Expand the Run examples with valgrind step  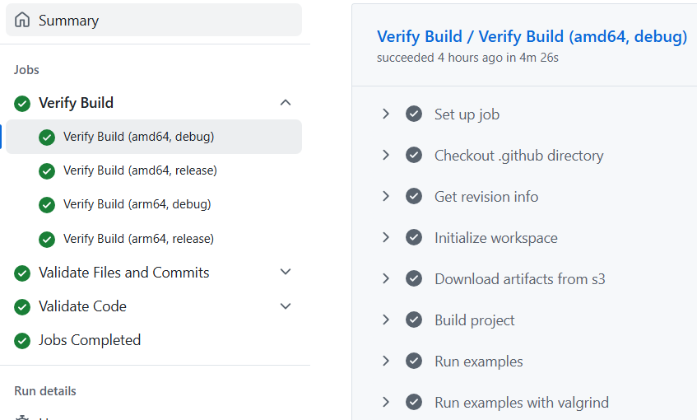pyautogui.click(x=385, y=403)
